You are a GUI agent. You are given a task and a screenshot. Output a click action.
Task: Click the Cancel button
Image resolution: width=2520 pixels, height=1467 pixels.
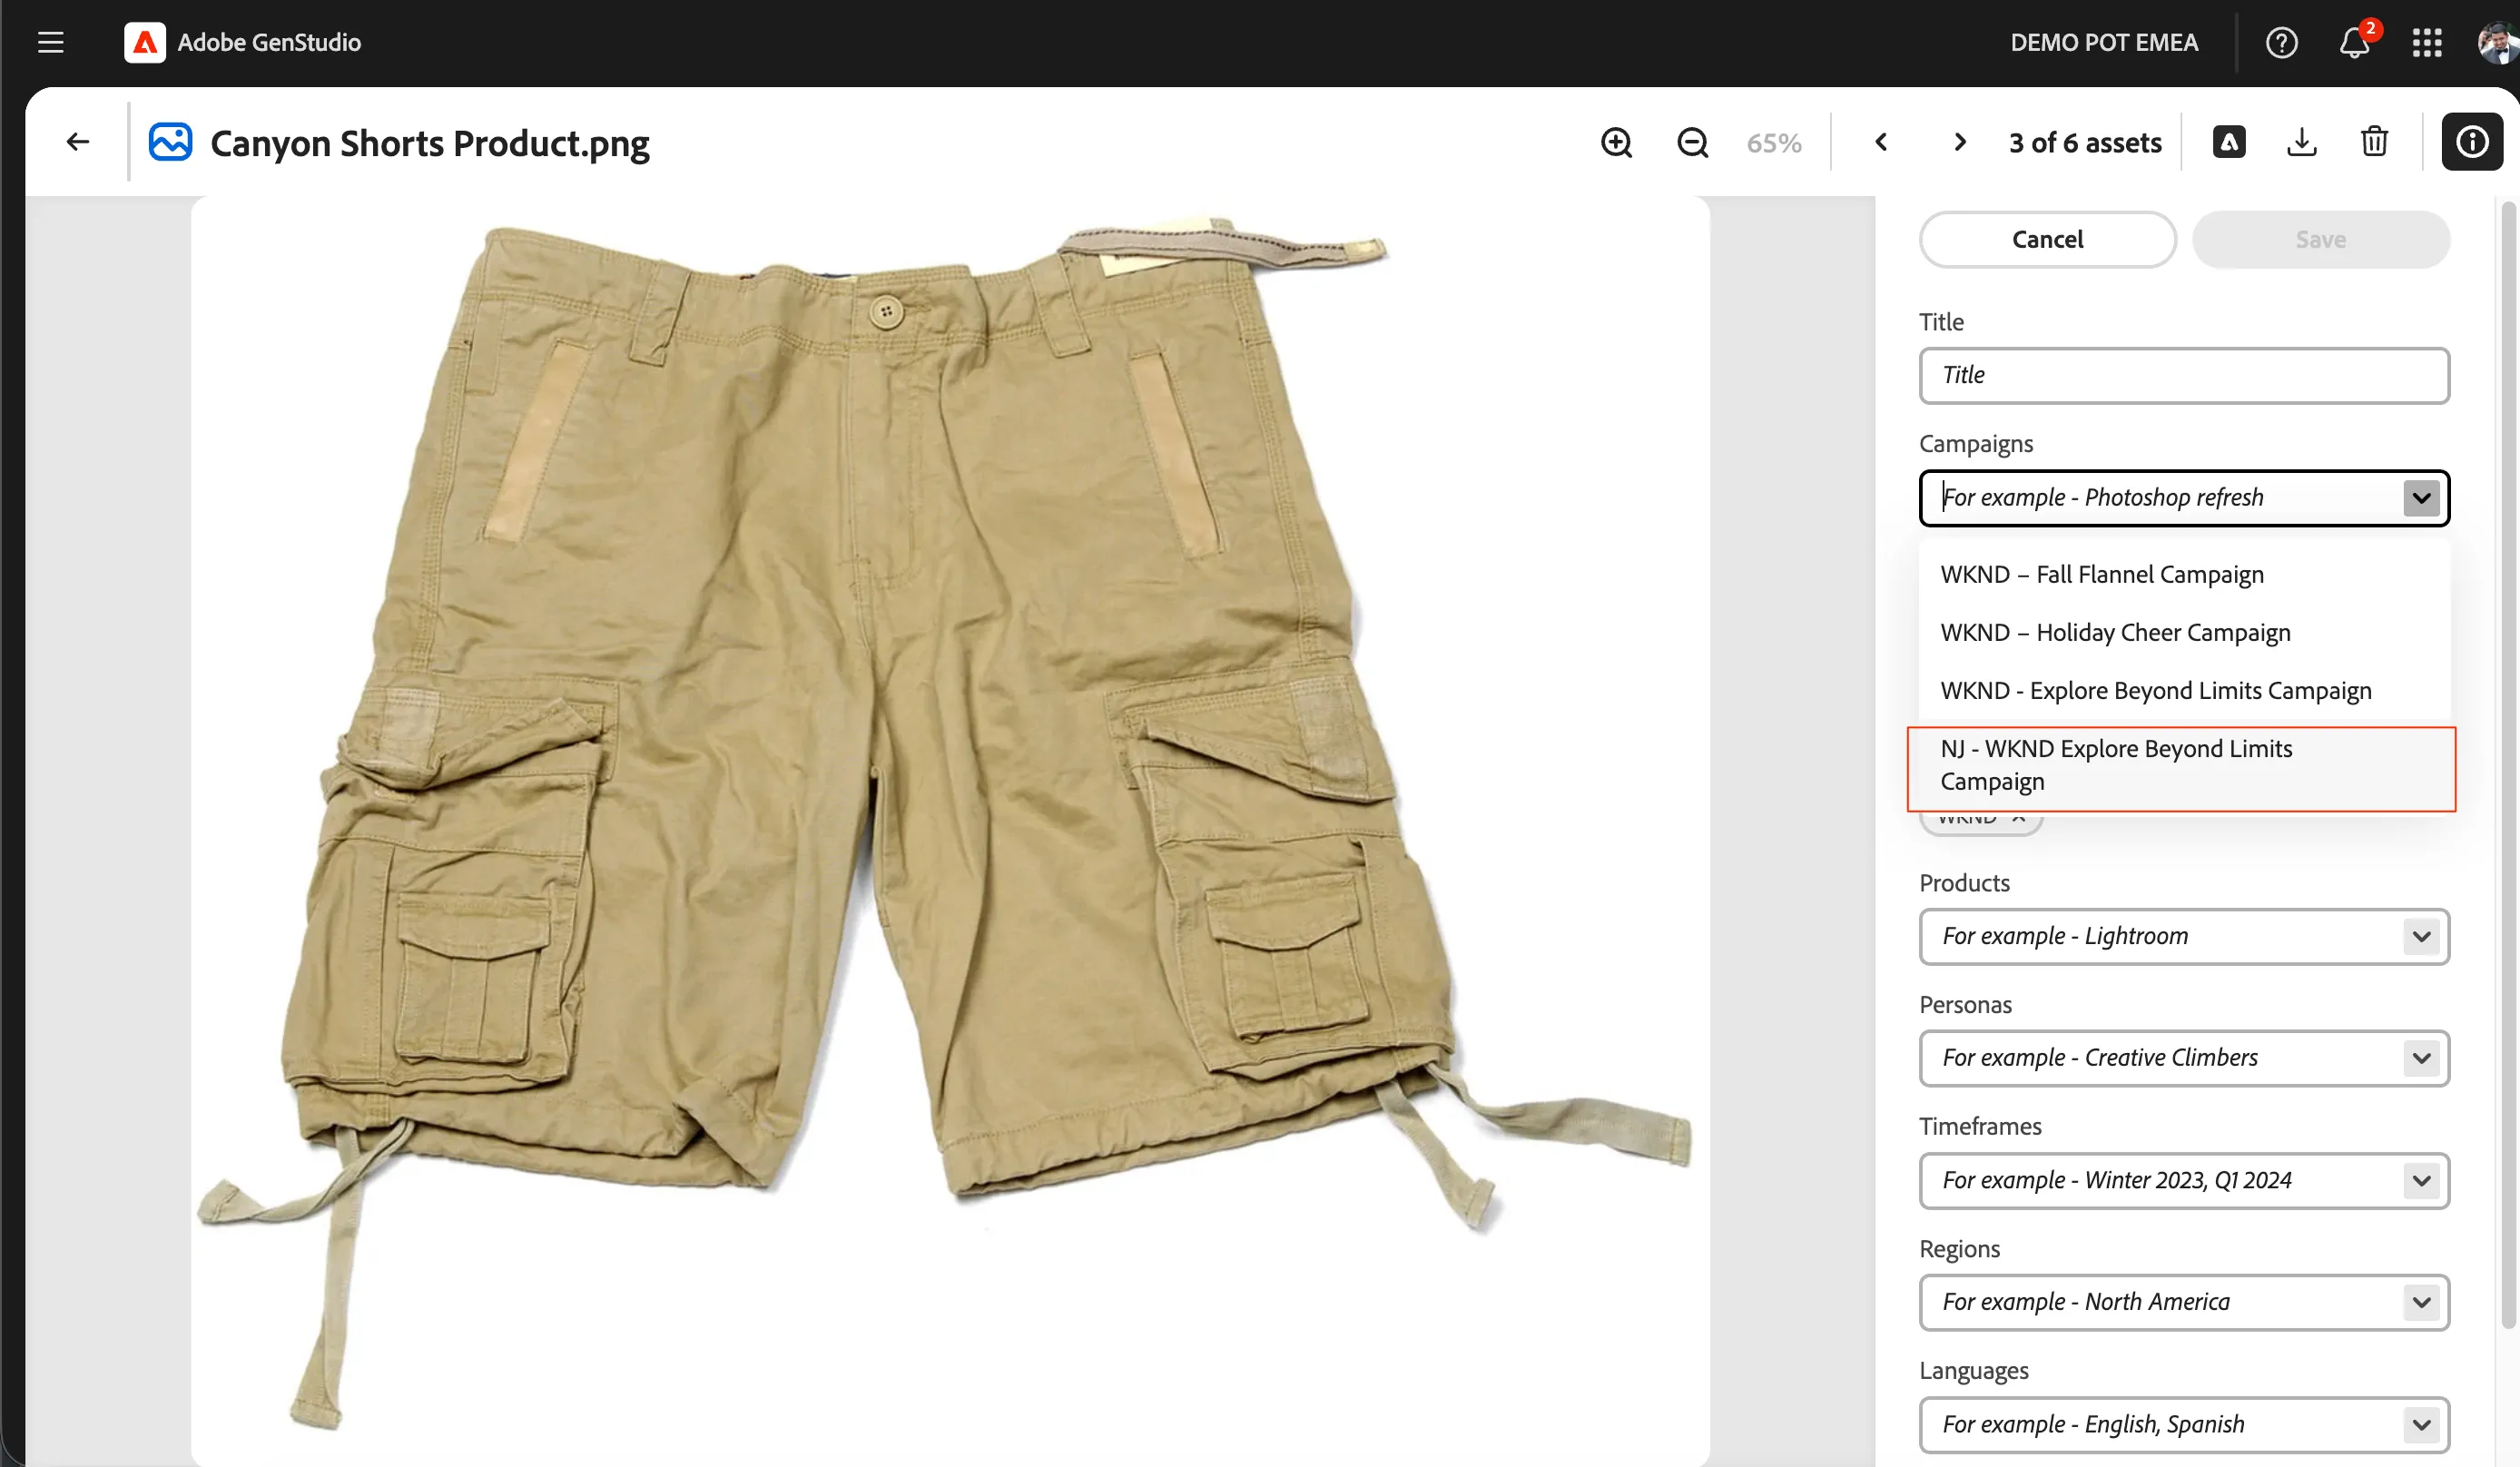[2047, 239]
